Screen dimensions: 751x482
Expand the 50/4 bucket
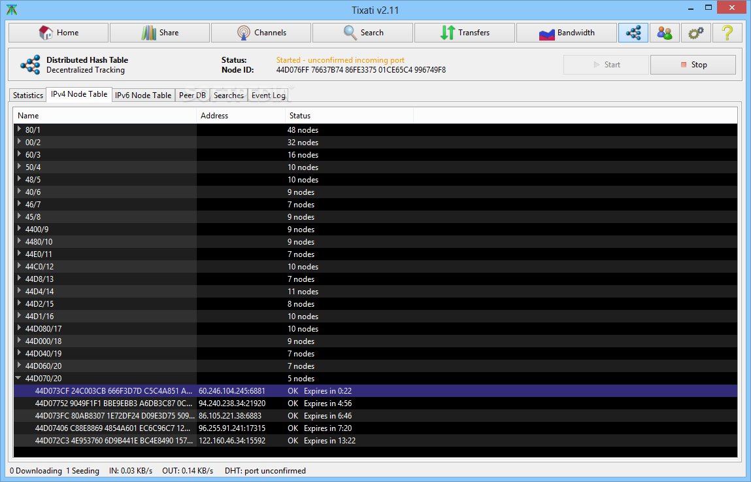coord(19,167)
